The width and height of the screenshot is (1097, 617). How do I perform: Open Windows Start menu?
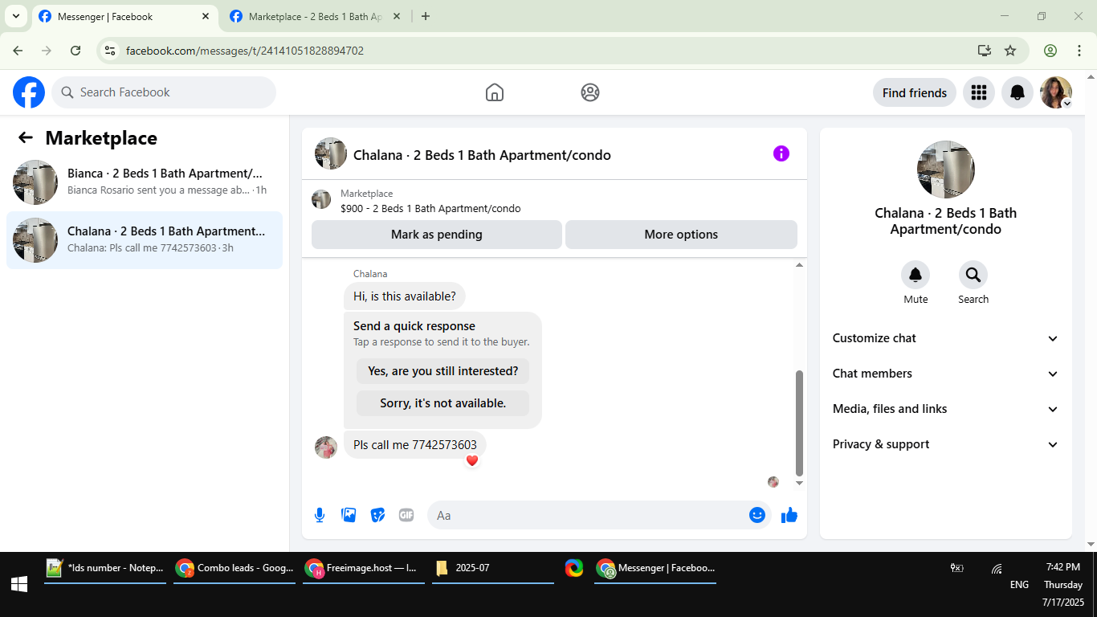coord(19,584)
